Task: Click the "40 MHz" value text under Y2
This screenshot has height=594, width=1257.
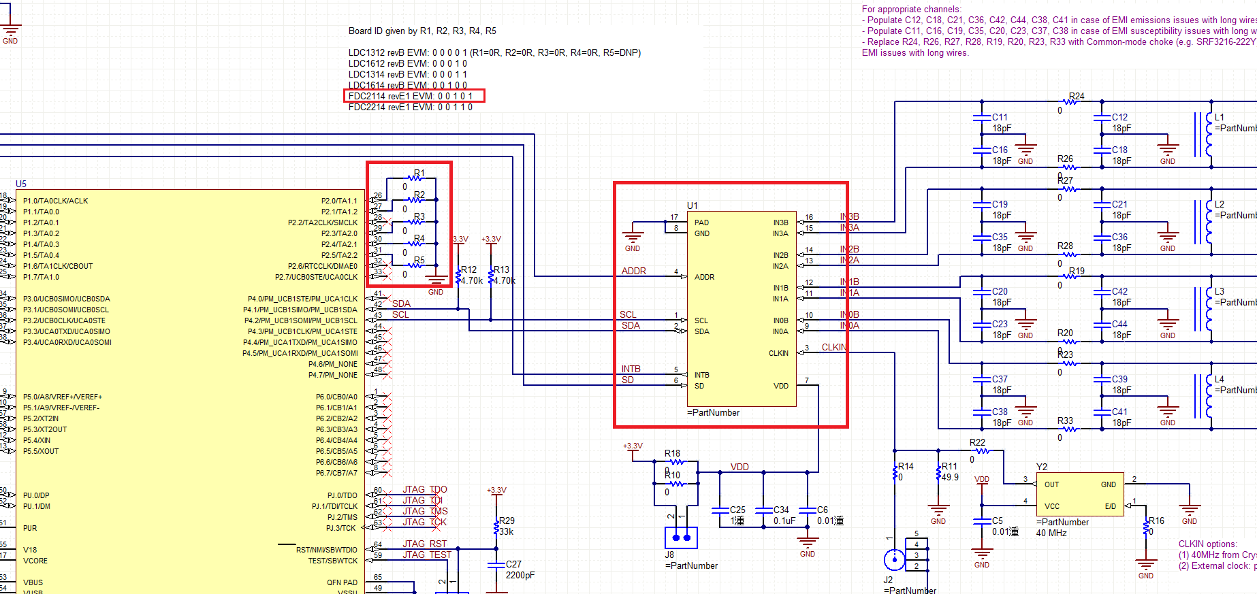Action: [x=1051, y=533]
